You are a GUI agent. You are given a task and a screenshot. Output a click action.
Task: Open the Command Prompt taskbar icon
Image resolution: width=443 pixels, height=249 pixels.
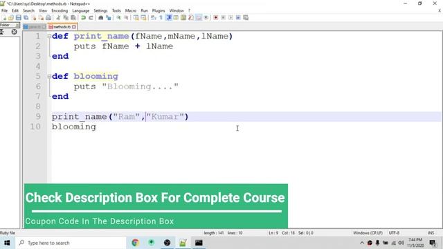pos(199,243)
